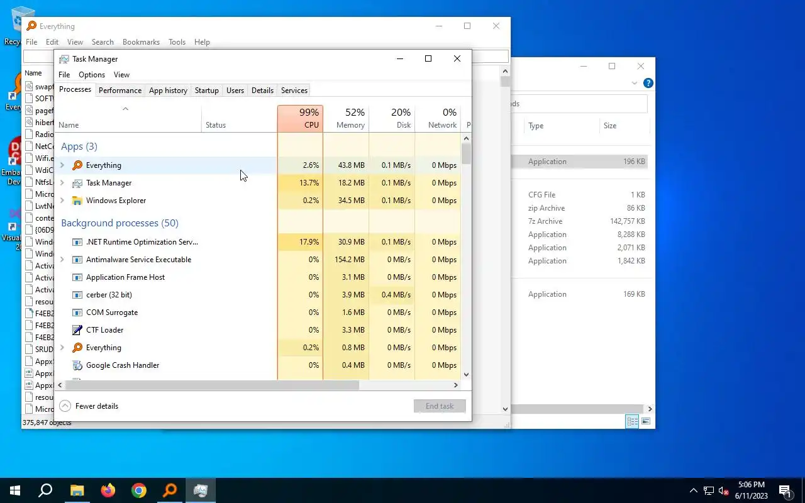Image resolution: width=805 pixels, height=503 pixels.
Task: Open the notification center icon
Action: click(785, 490)
